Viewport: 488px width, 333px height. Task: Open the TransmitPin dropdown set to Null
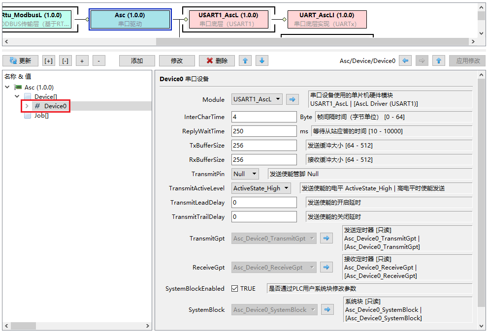(245, 174)
